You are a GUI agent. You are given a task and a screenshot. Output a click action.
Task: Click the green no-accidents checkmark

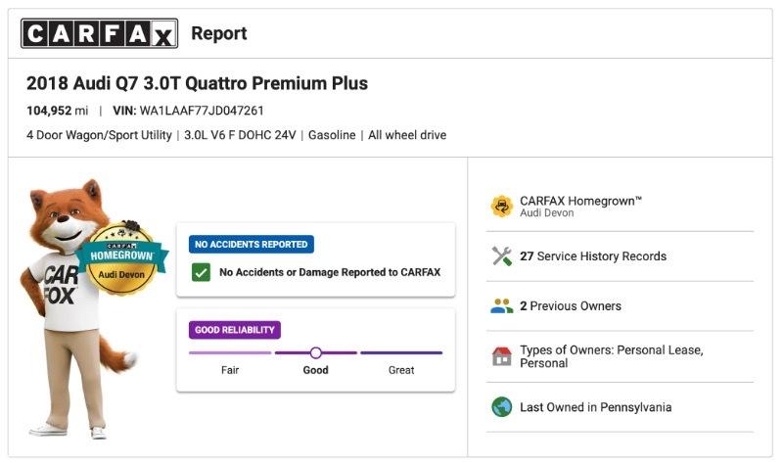point(201,273)
